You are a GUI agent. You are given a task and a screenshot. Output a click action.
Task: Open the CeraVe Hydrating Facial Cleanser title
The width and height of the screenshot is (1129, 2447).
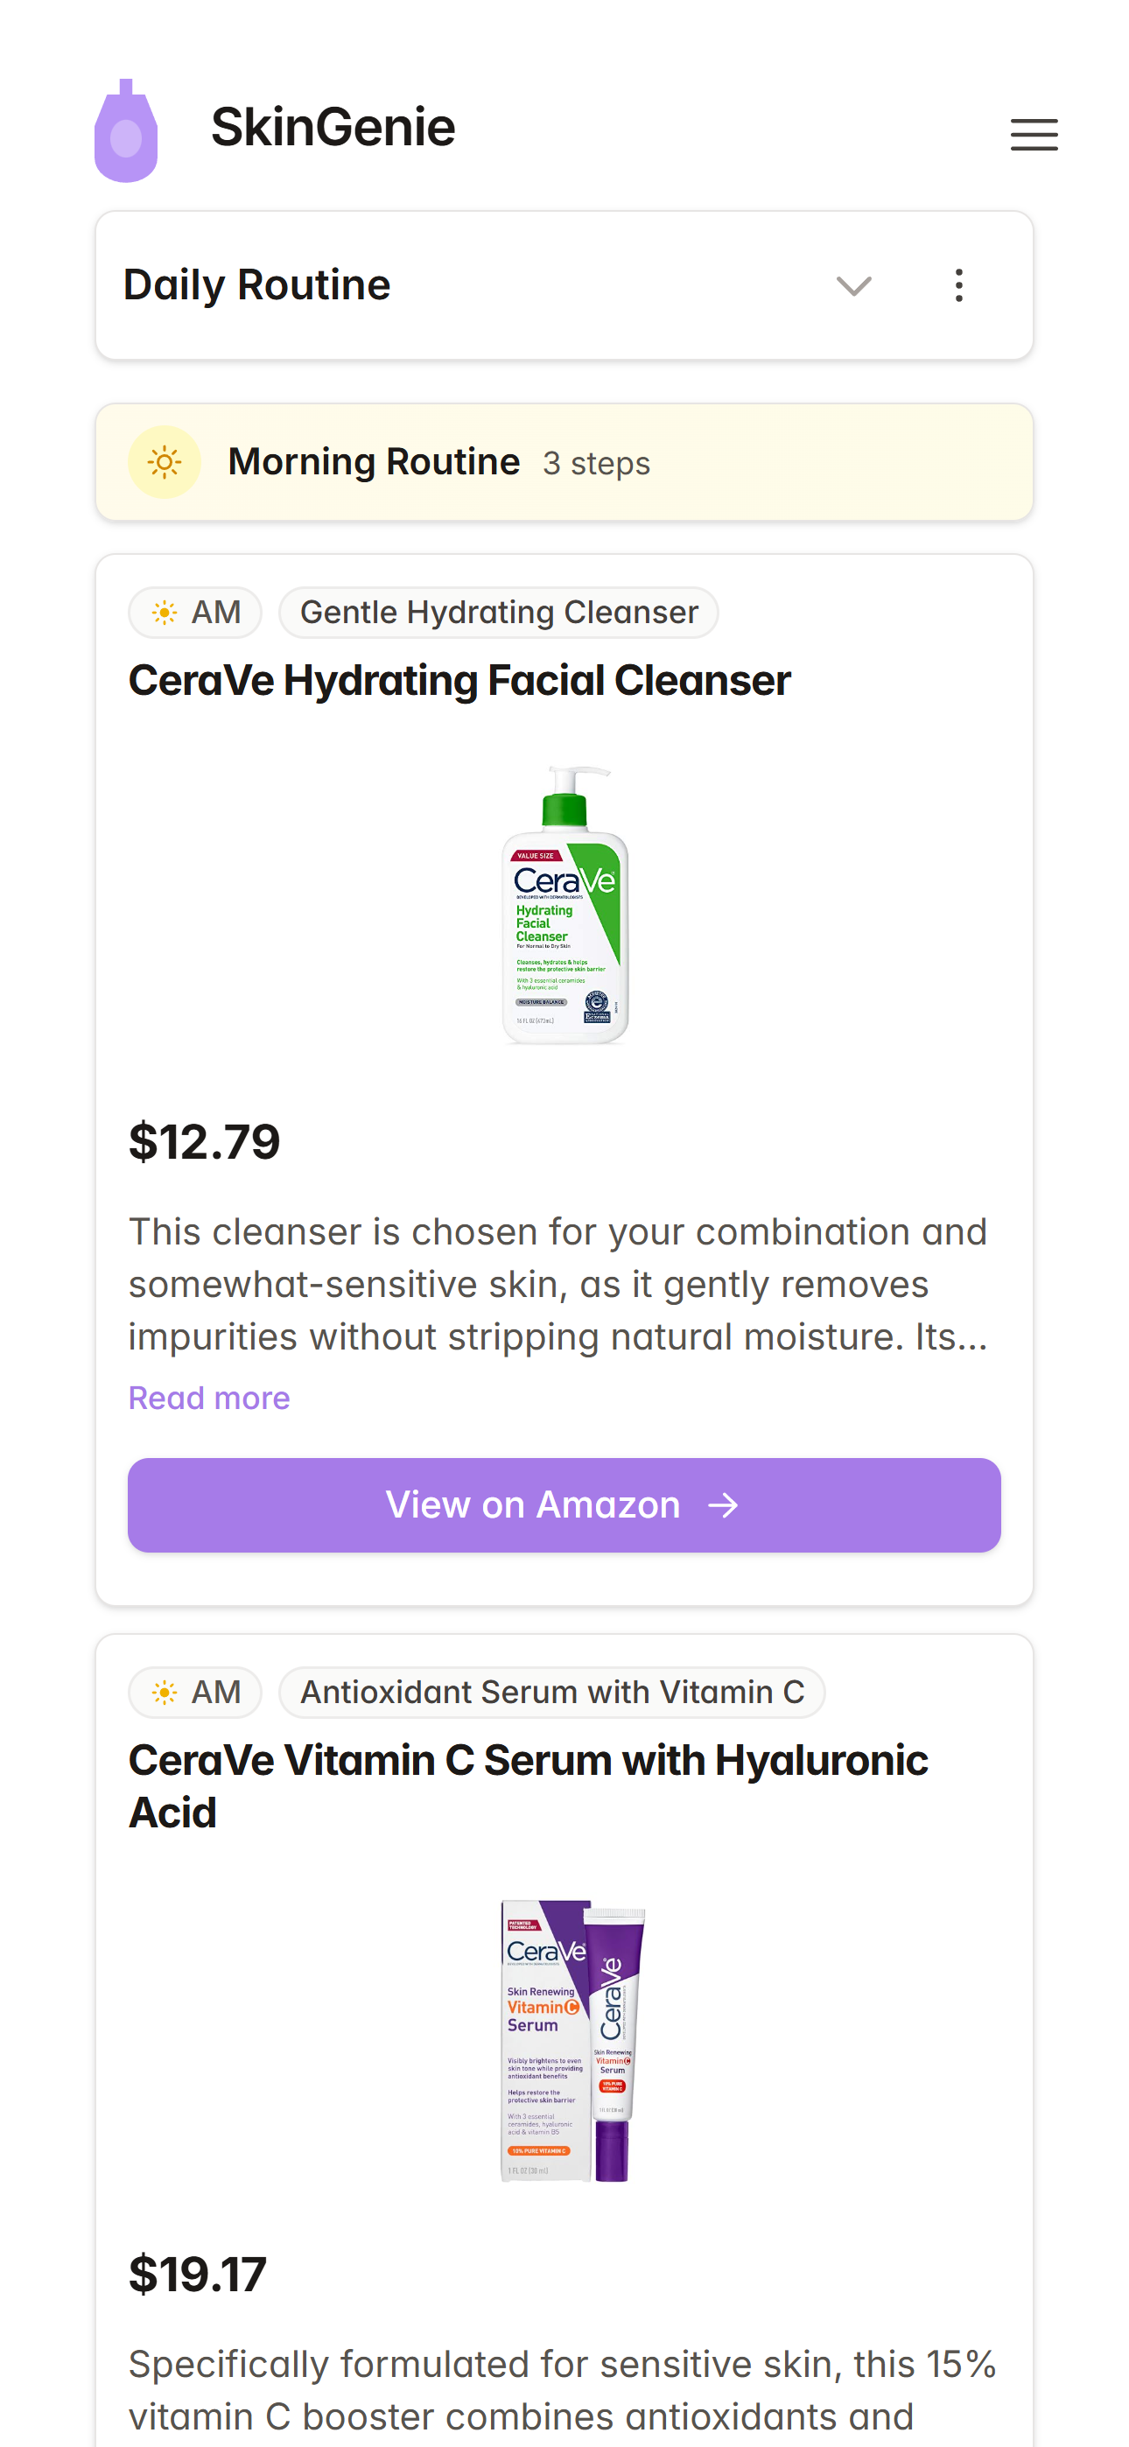pos(459,680)
